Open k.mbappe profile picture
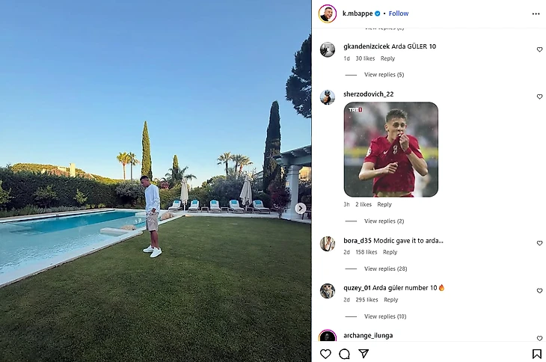This screenshot has height=362, width=546. 328,13
